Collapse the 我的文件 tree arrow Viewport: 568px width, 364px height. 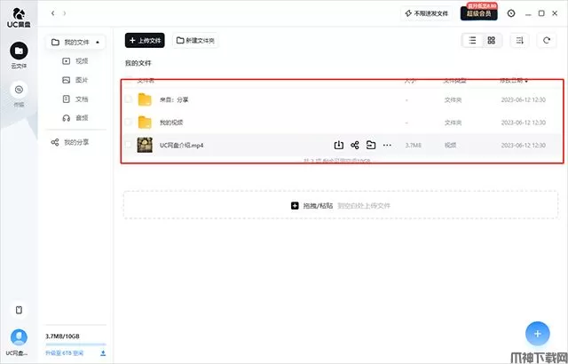[98, 43]
